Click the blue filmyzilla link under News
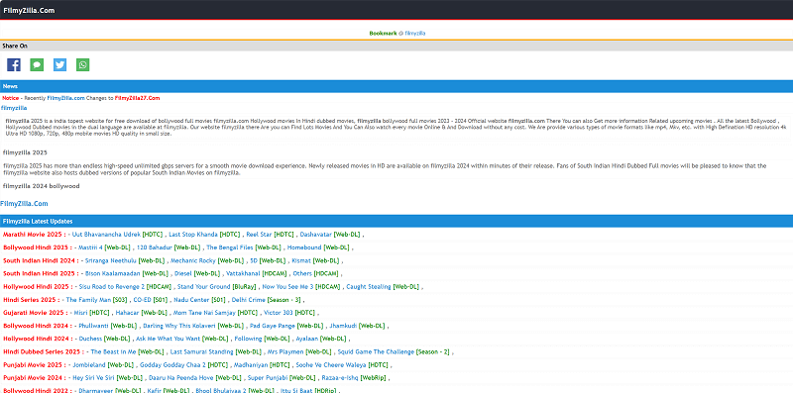This screenshot has height=393, width=793. click(14, 108)
